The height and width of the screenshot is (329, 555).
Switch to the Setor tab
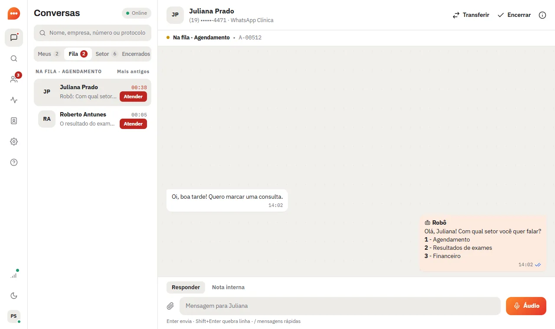[107, 54]
